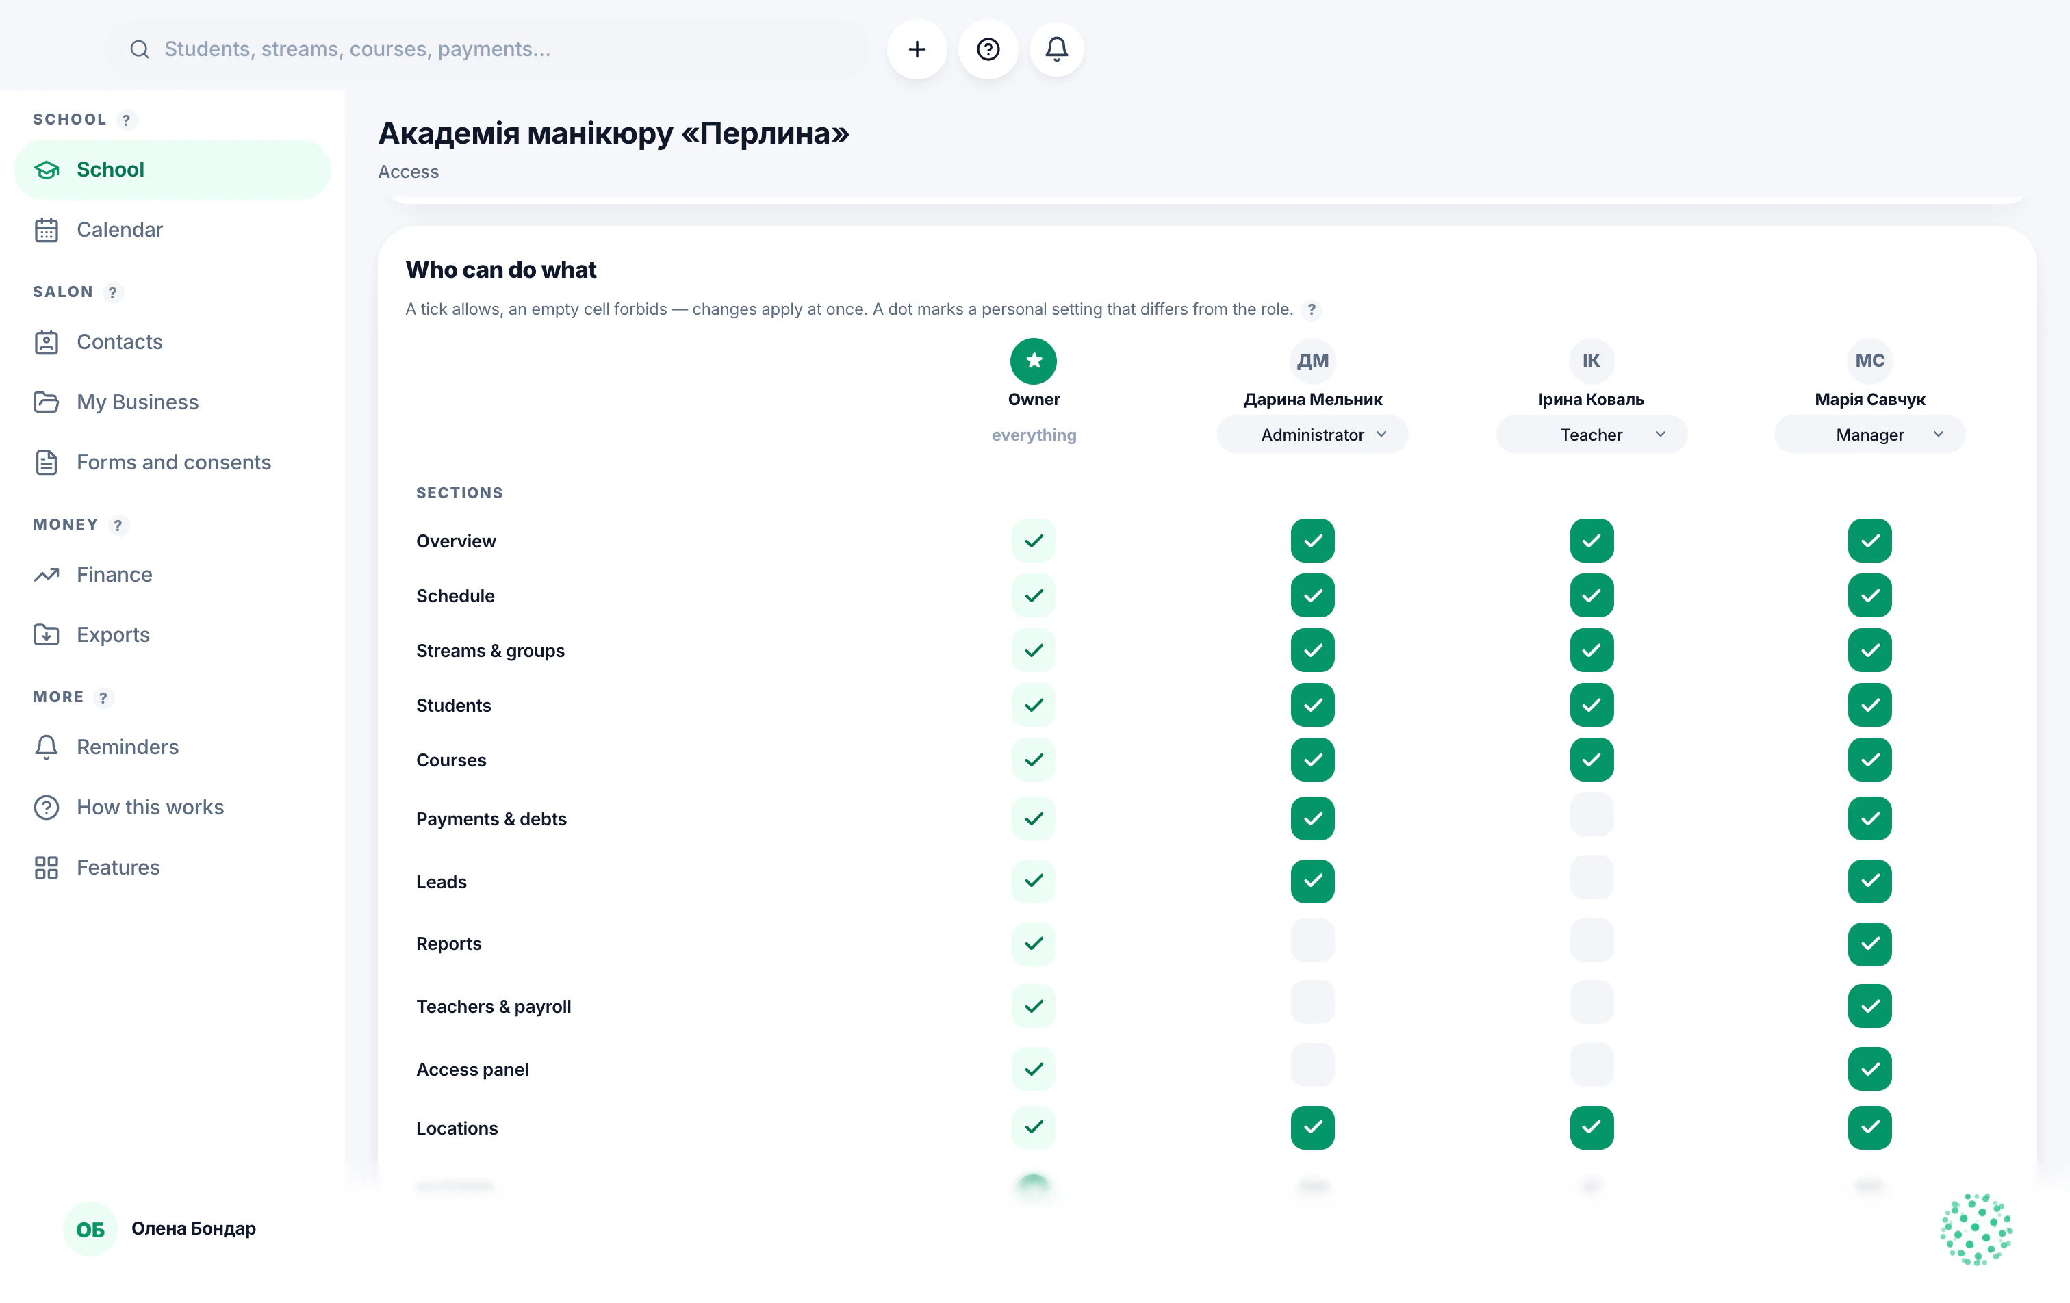Screen dimensions: 2070x1303
Task: Open the School menu item
Action: [172, 169]
